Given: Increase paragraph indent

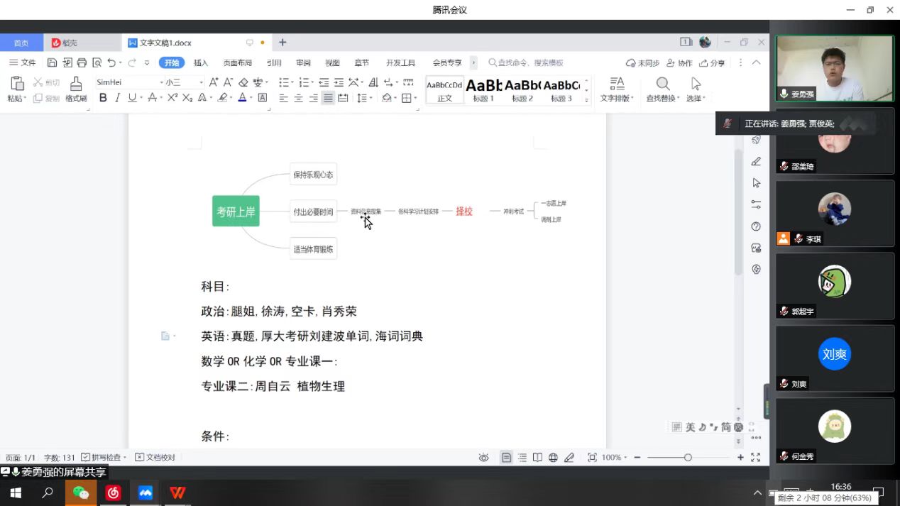Looking at the screenshot, I should [339, 82].
